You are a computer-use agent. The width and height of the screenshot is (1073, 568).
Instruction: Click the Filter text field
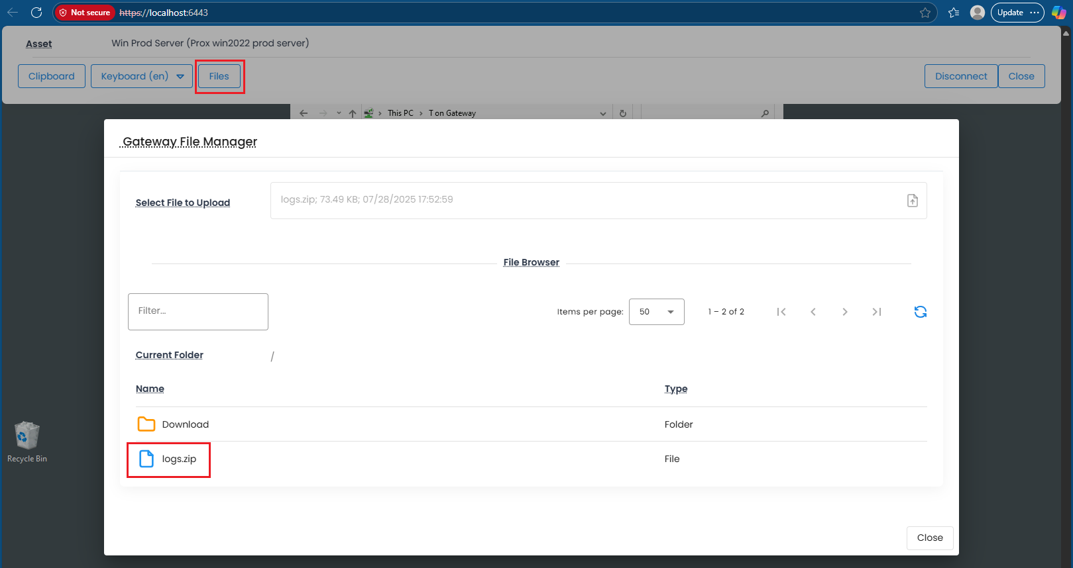(x=198, y=311)
